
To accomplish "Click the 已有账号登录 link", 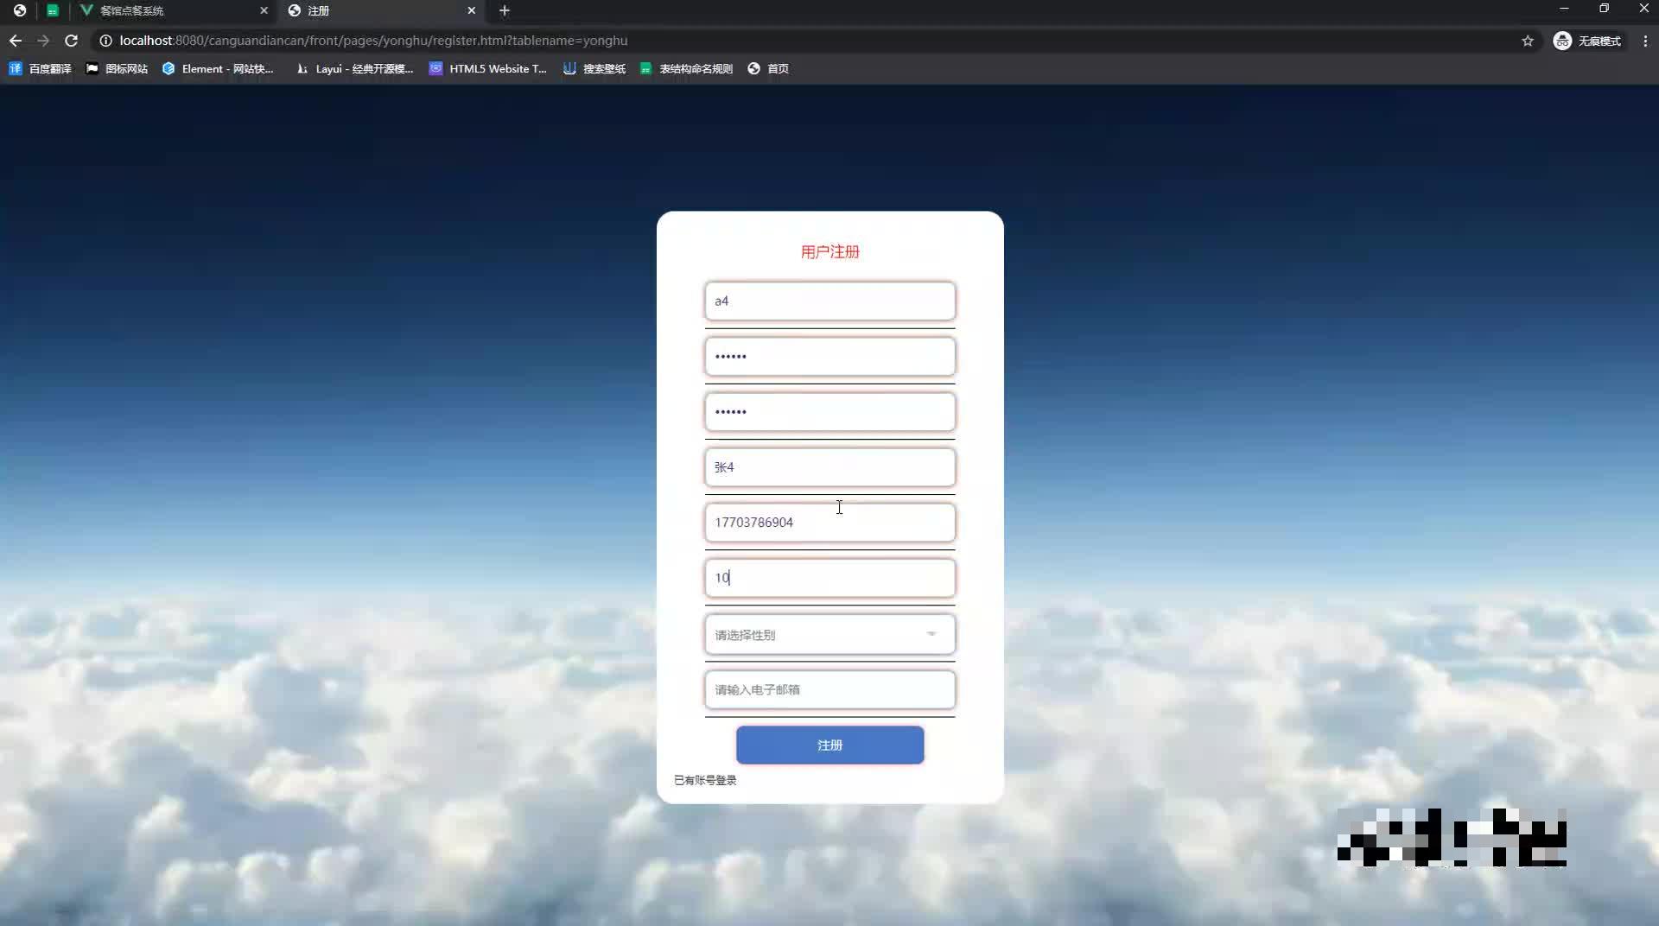I will (704, 779).
